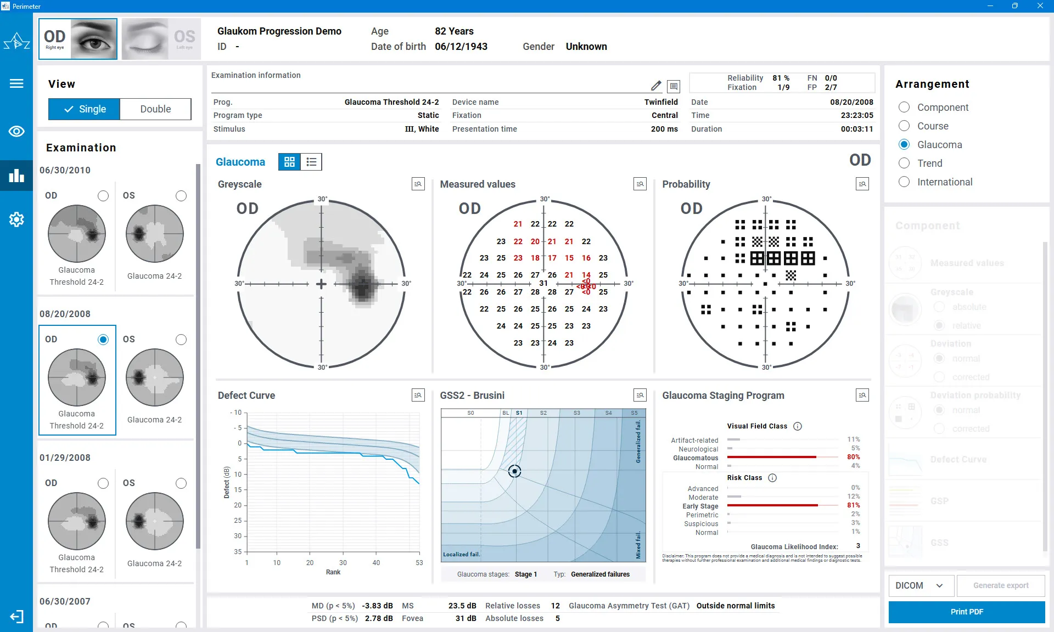The width and height of the screenshot is (1054, 632).
Task: Click the Relative losses 12 value
Action: (556, 606)
